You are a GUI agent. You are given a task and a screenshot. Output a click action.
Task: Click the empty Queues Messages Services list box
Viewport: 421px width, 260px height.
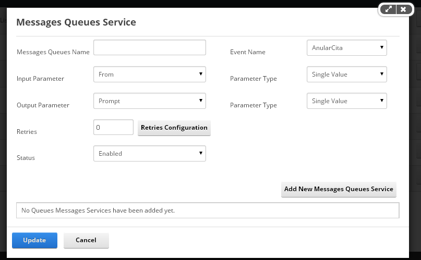(x=208, y=211)
